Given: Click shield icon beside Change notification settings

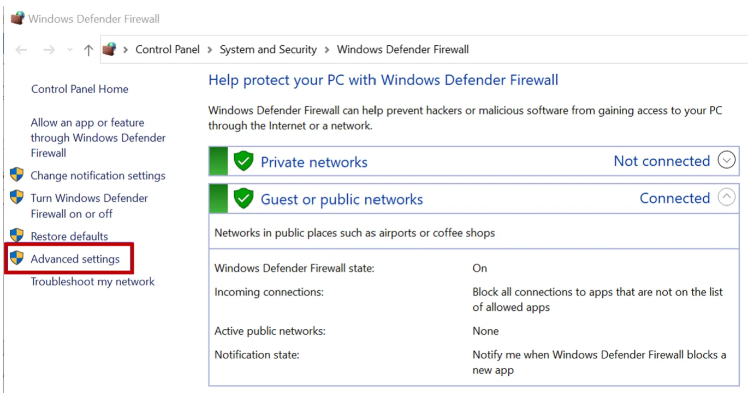Looking at the screenshot, I should click(17, 175).
